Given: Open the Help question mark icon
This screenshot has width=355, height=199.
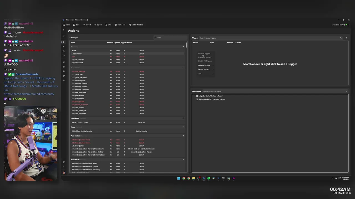Looking at the screenshot, I should click(64, 166).
